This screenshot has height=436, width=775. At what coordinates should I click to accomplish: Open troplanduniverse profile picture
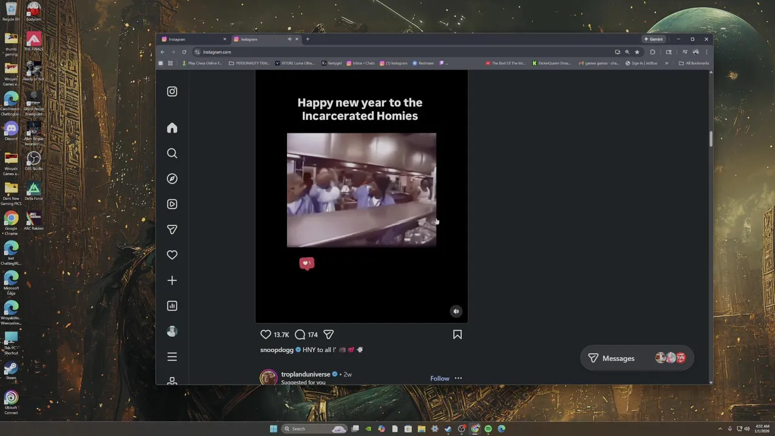(x=268, y=378)
